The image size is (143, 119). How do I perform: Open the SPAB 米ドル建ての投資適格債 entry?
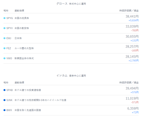pyautogui.click(x=71, y=90)
